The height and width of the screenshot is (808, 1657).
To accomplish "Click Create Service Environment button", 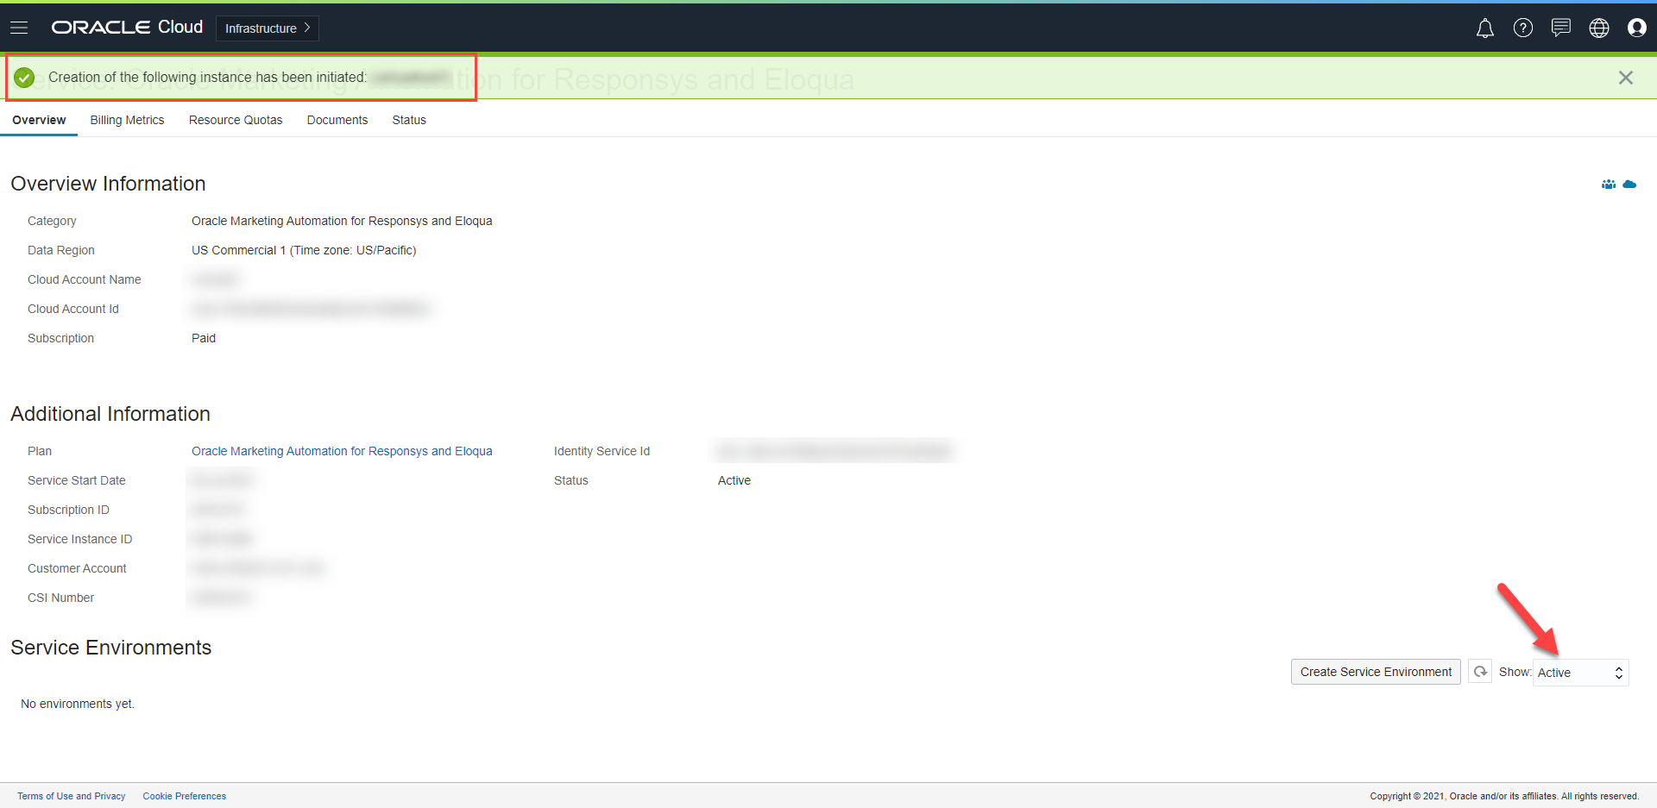I will tap(1376, 672).
